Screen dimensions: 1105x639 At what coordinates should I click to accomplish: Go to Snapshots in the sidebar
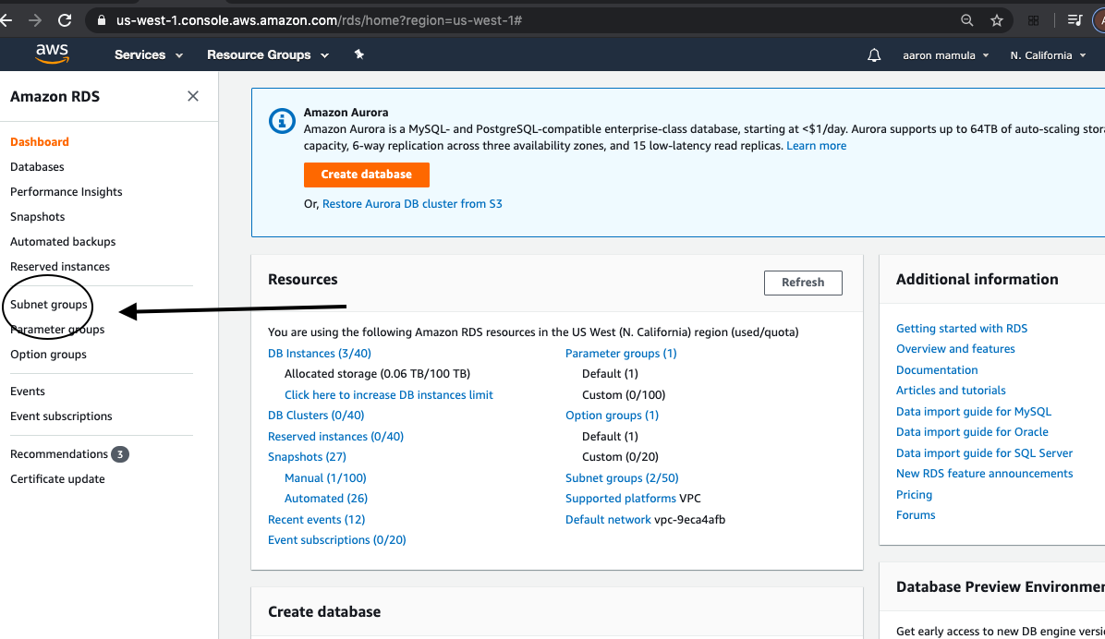pos(37,217)
